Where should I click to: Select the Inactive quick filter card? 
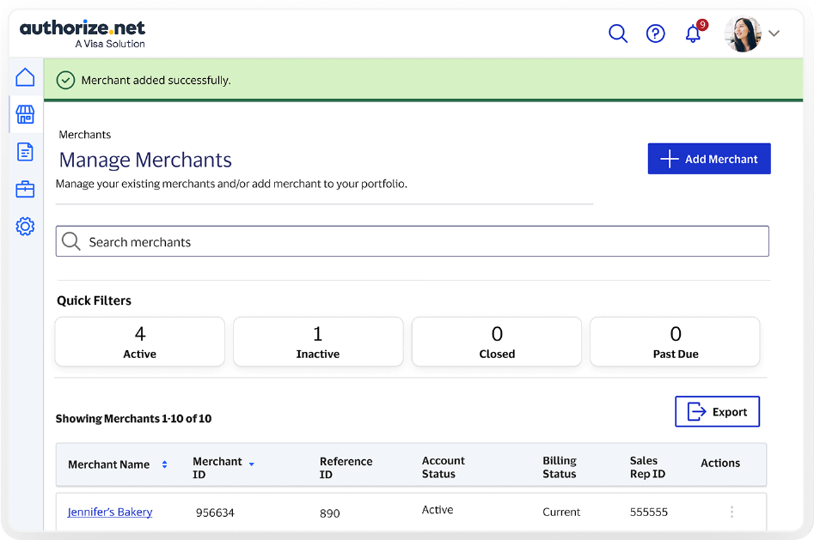(x=318, y=342)
